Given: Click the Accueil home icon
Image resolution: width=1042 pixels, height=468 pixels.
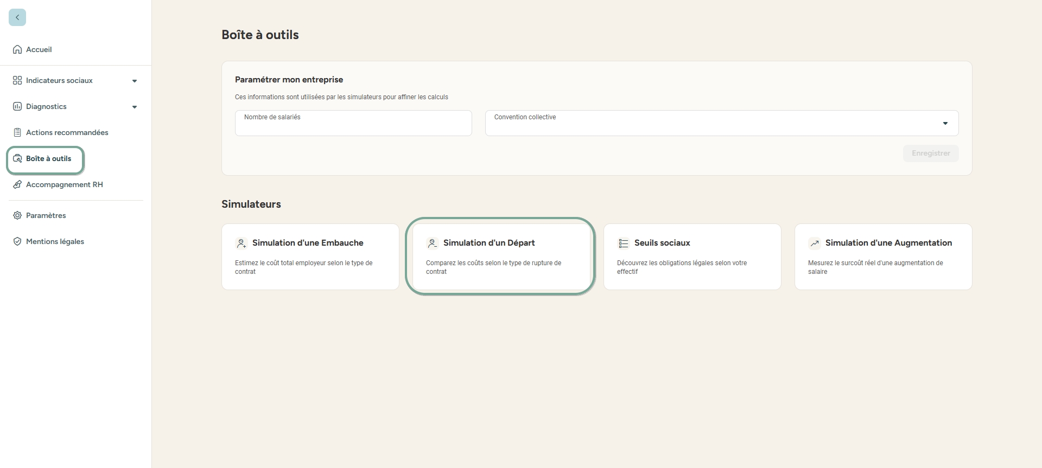Looking at the screenshot, I should pos(17,49).
